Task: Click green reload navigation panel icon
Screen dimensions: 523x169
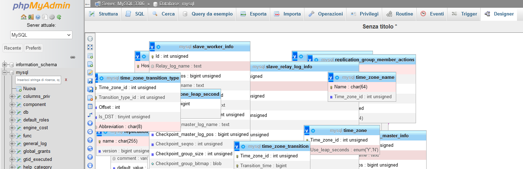Action: 59,17
